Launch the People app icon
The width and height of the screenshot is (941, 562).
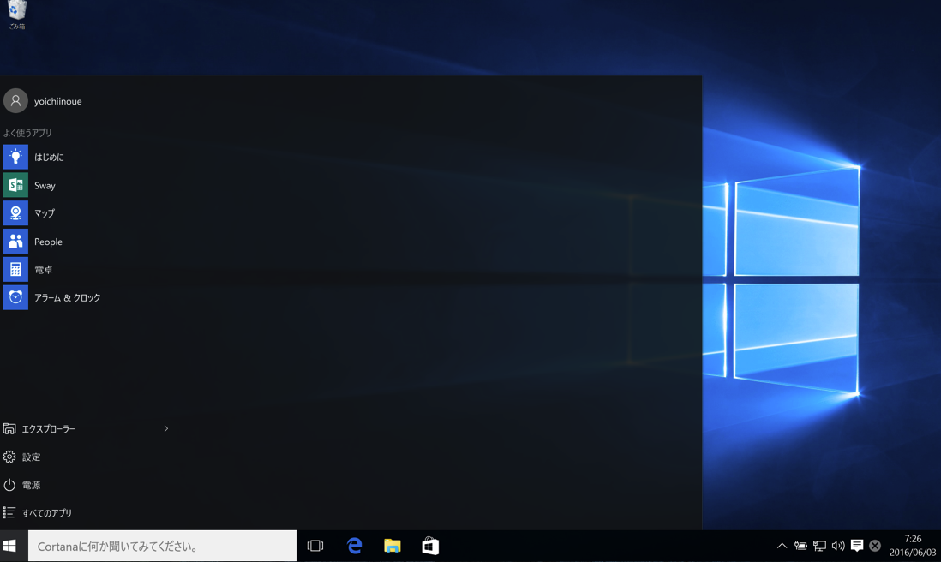(15, 241)
